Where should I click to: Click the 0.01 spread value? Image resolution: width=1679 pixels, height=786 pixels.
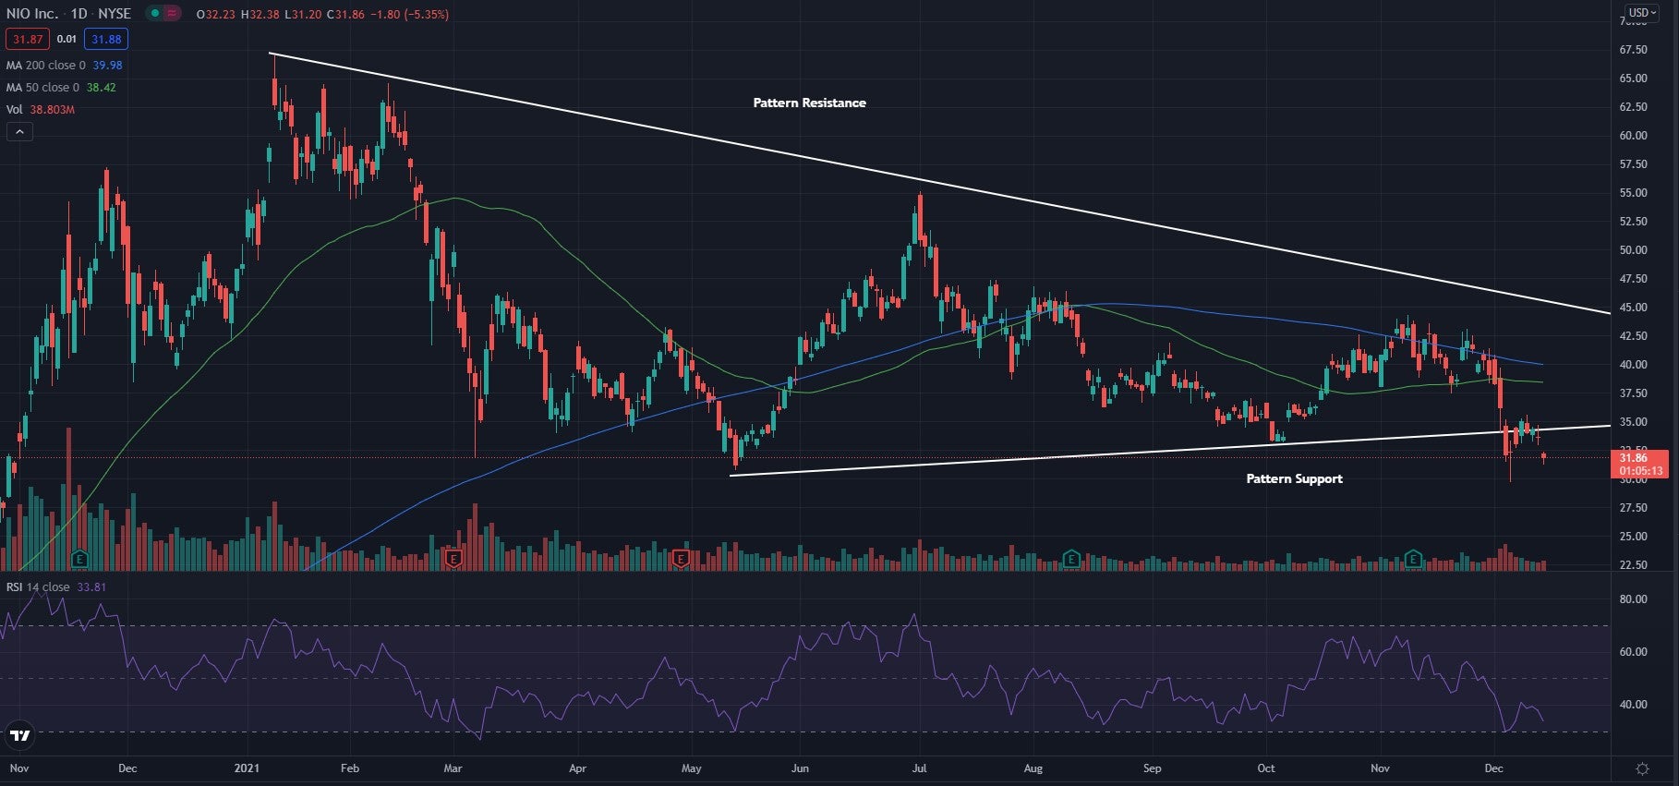click(66, 40)
